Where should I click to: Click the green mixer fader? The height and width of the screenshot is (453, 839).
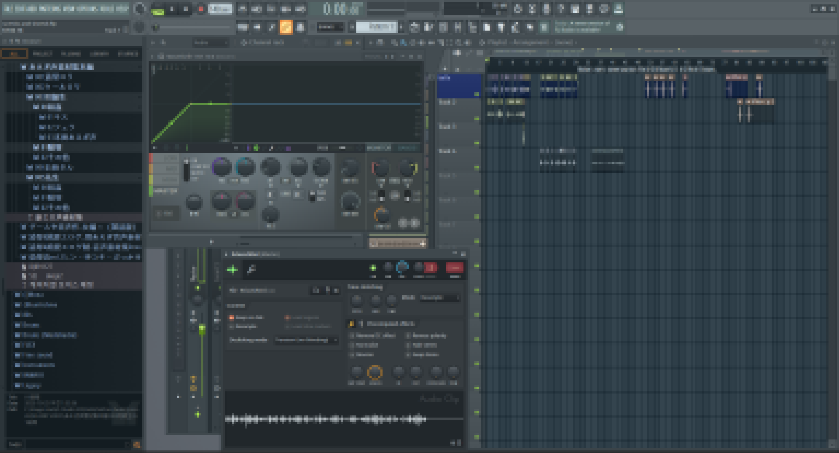pyautogui.click(x=202, y=330)
